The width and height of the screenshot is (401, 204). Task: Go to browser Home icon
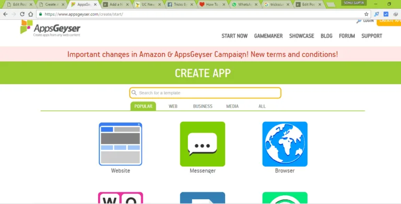click(x=31, y=14)
